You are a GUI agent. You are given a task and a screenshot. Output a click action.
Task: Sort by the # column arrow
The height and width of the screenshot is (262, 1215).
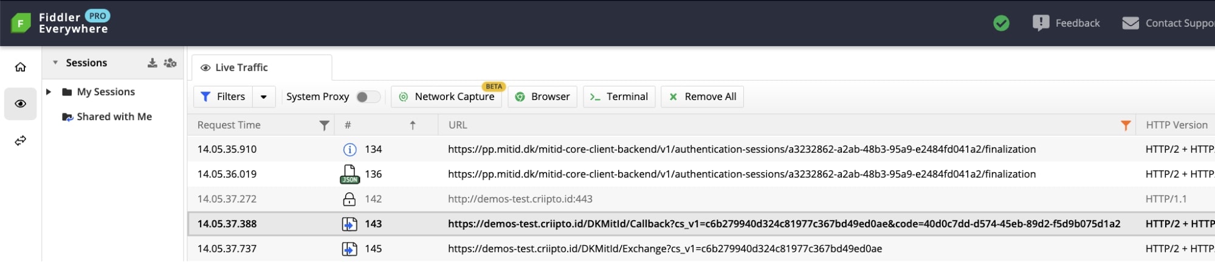coord(413,125)
